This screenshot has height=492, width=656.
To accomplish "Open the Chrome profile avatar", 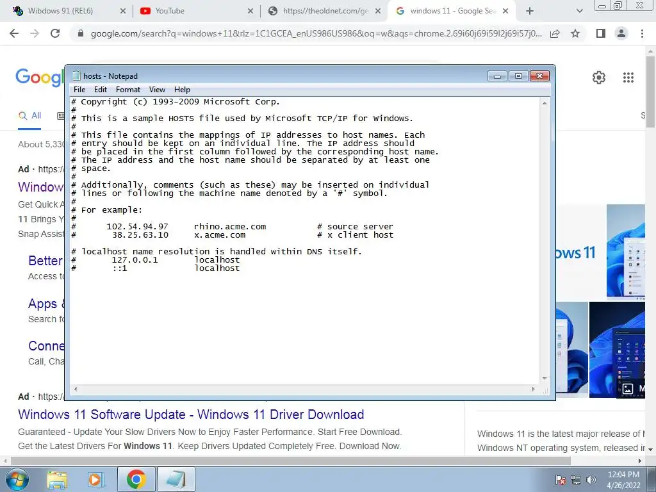I will pos(621,33).
